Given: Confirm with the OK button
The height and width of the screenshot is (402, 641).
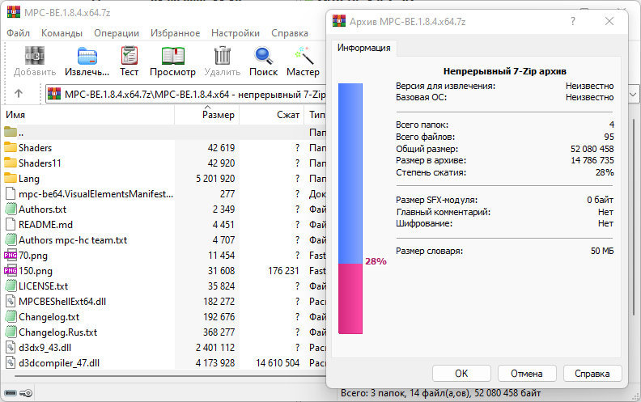Looking at the screenshot, I should [x=461, y=374].
